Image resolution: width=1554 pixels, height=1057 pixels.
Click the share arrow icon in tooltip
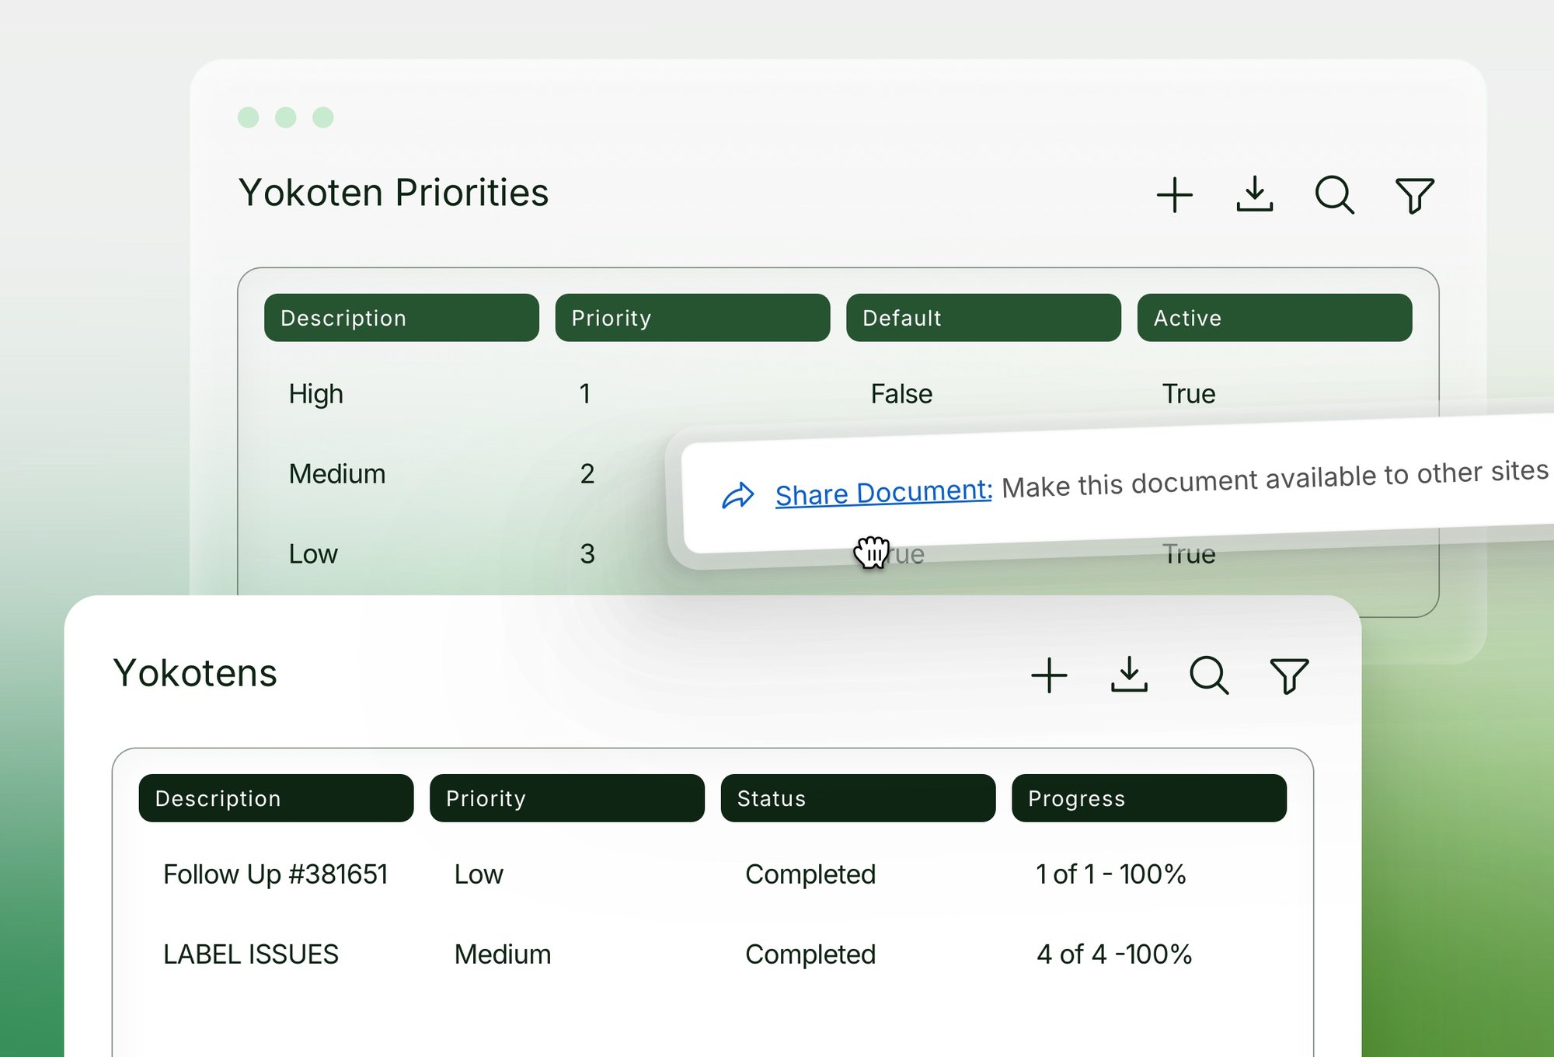pyautogui.click(x=737, y=496)
